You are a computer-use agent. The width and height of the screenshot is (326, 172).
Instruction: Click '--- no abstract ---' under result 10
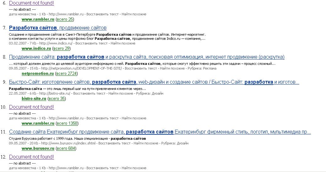coord(22,113)
